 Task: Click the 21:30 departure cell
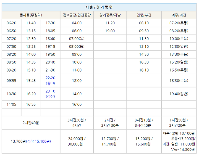point(50,70)
